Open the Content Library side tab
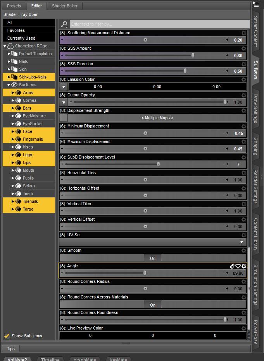Image resolution: width=264 pixels, height=361 pixels. (x=255, y=234)
